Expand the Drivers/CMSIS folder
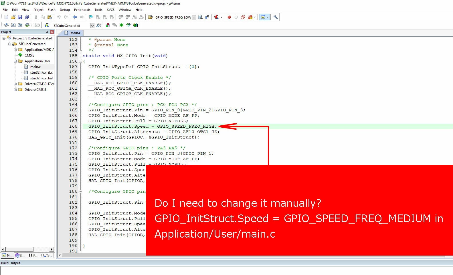Image resolution: width=453 pixels, height=275 pixels. [15, 90]
